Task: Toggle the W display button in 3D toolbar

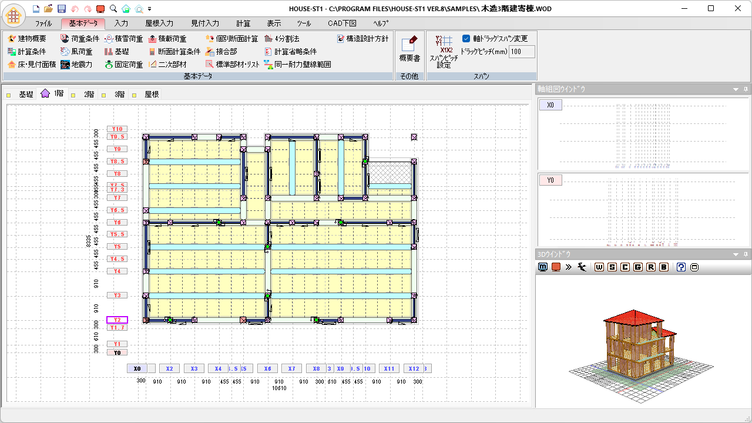Action: tap(599, 267)
